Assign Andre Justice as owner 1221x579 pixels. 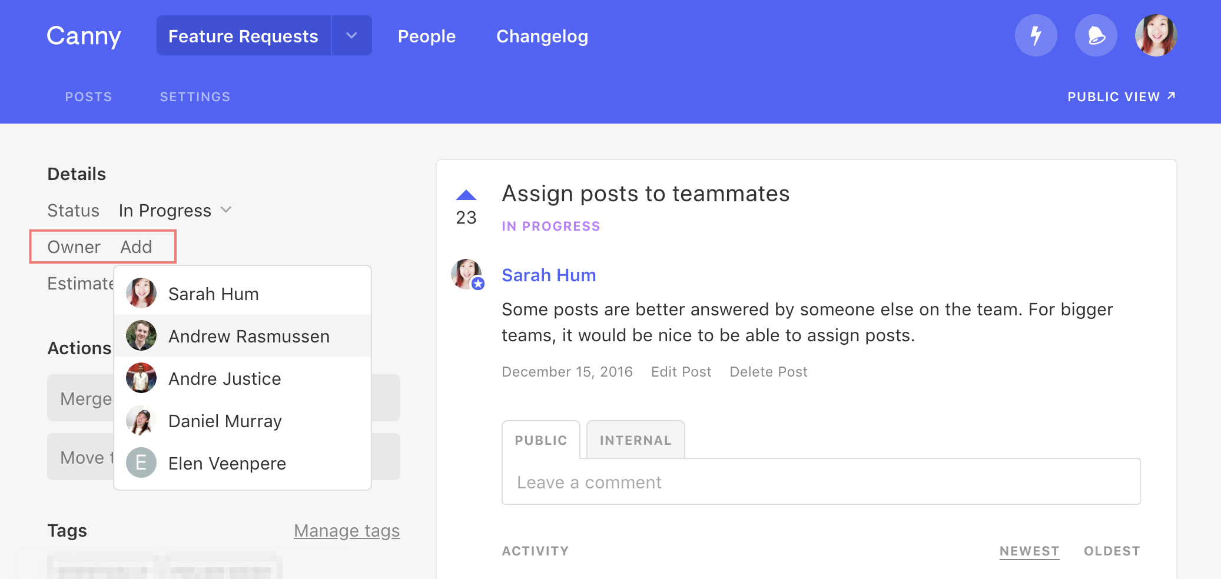[243, 378]
